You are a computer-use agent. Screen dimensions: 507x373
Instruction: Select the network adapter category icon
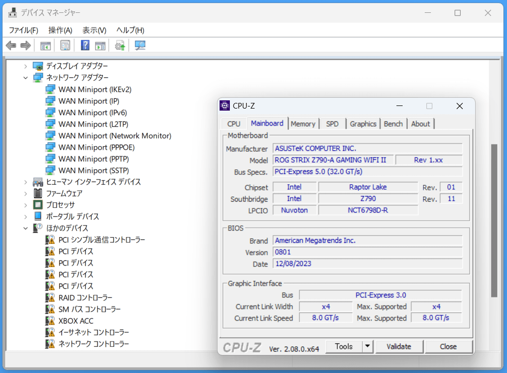pyautogui.click(x=38, y=78)
